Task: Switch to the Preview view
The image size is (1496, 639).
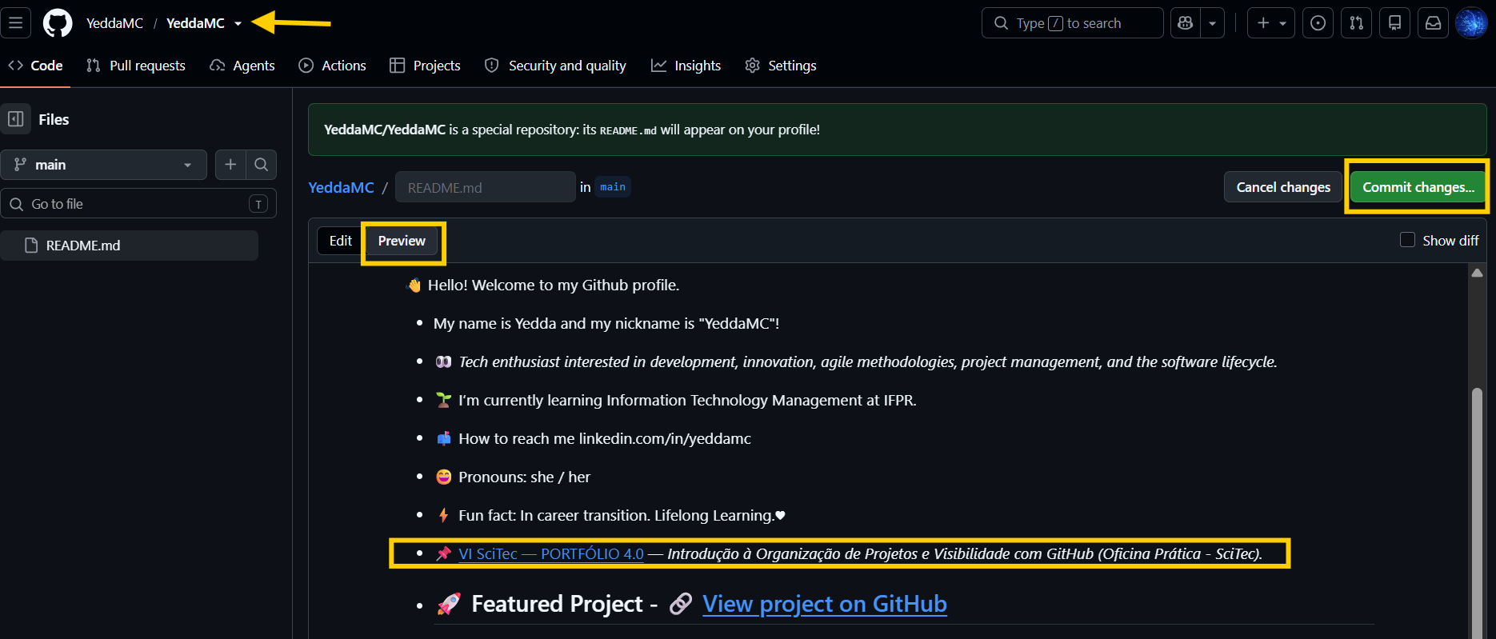Action: (x=402, y=241)
